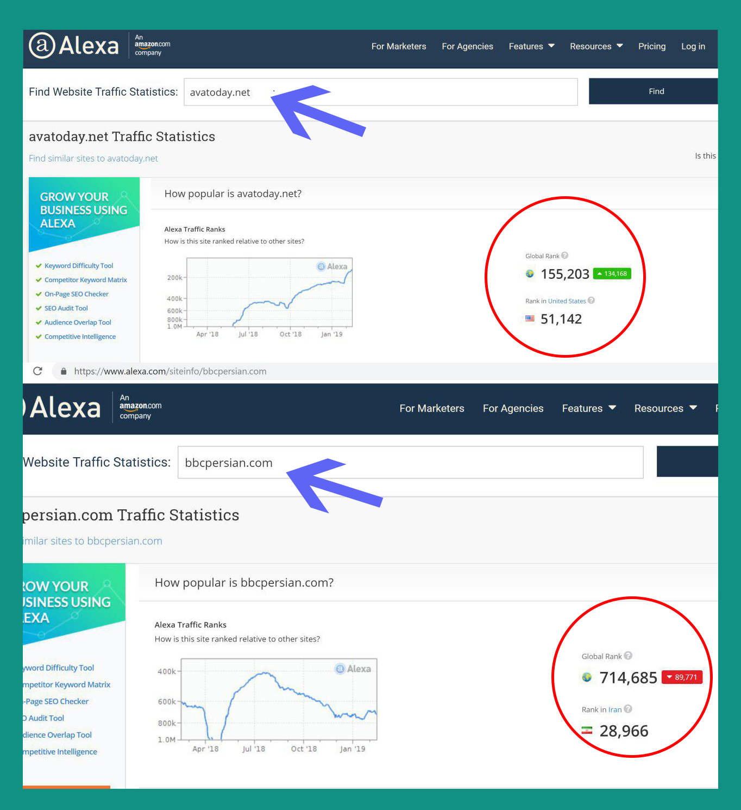Open For Agencies in the lower nav
The width and height of the screenshot is (741, 810).
pos(513,408)
